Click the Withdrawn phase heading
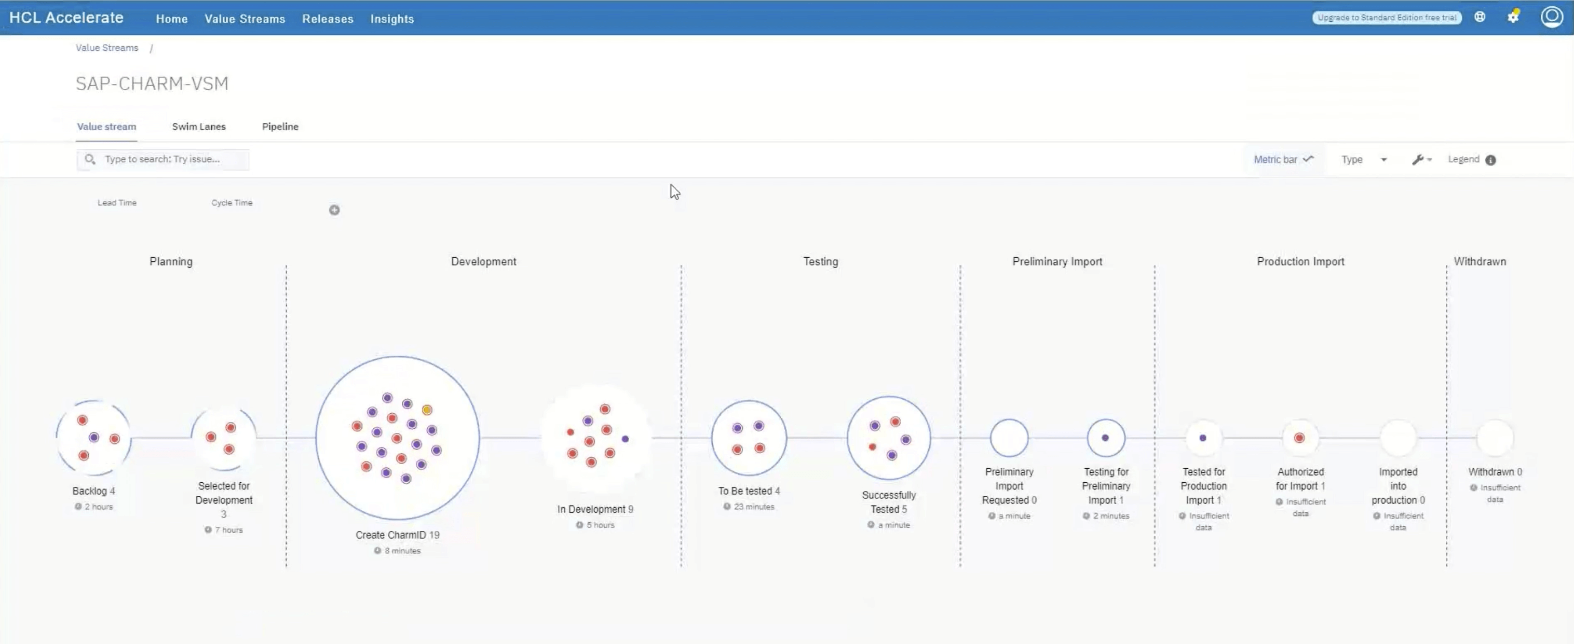This screenshot has width=1574, height=644. tap(1480, 261)
